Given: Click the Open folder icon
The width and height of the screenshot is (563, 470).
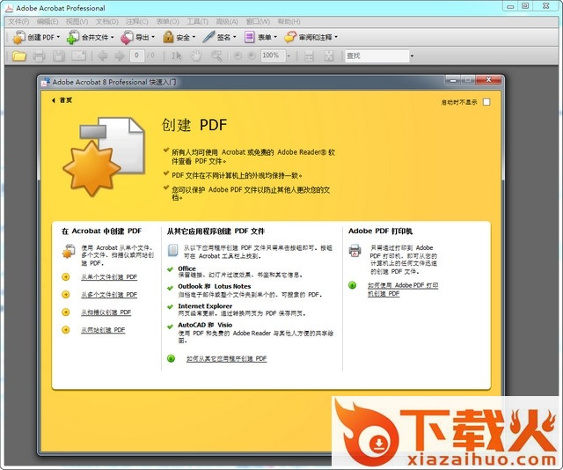Looking at the screenshot, I should pos(19,55).
